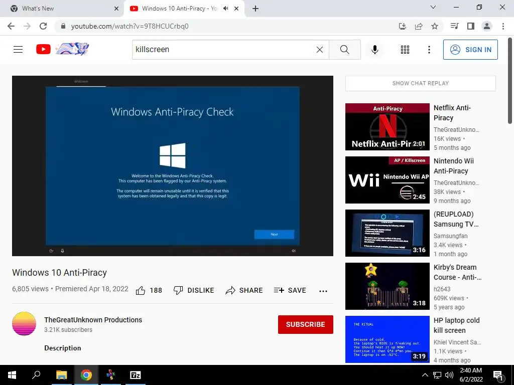The image size is (514, 385).
Task: Close the What's New tab
Action: pyautogui.click(x=116, y=9)
